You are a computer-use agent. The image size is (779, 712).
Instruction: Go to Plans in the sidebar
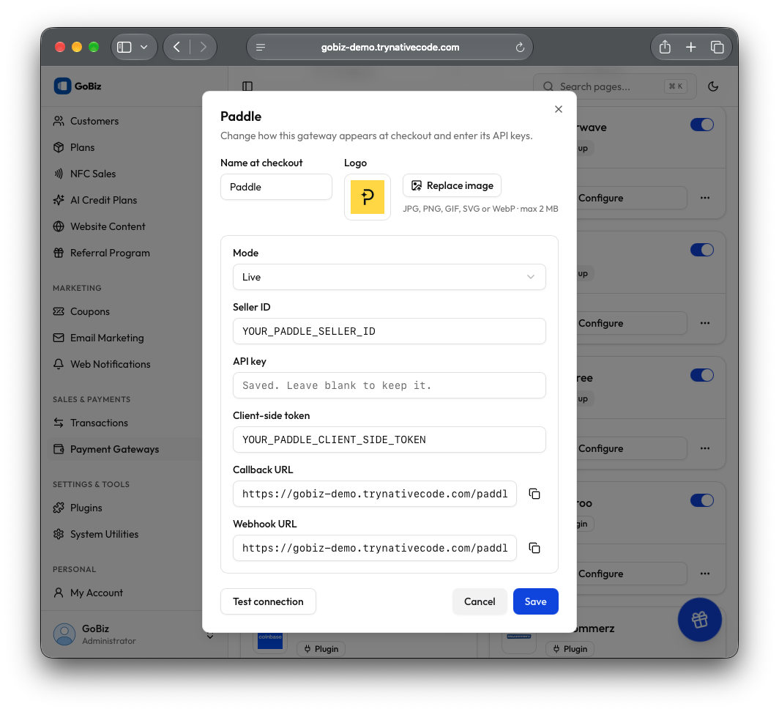[82, 147]
